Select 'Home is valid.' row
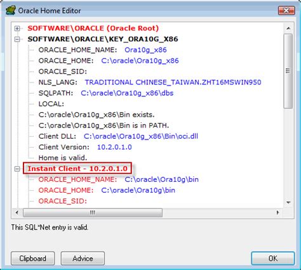Image resolution: width=301 pixels, height=270 pixels. (63, 158)
